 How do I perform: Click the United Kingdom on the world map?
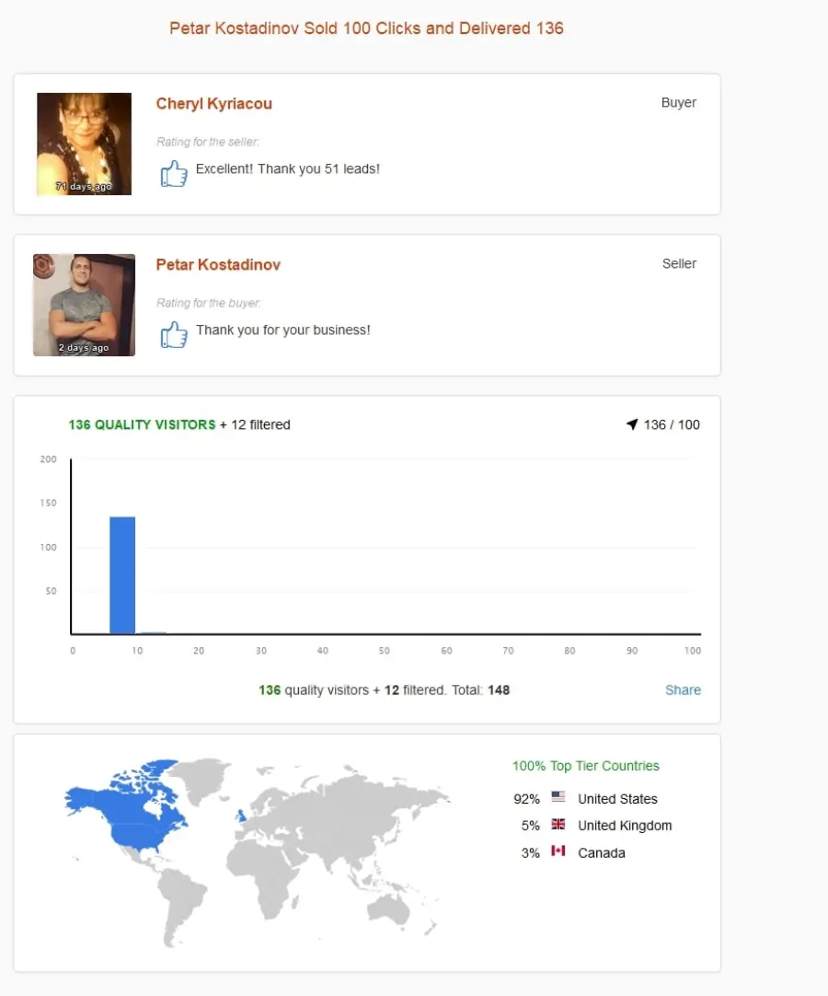(x=241, y=815)
